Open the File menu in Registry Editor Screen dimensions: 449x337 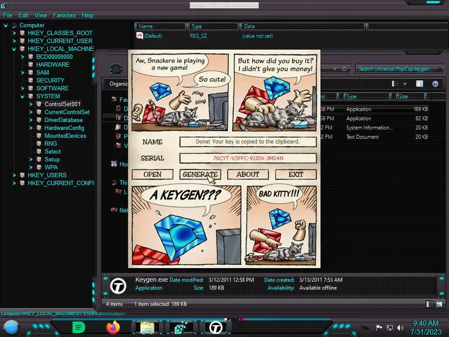7,15
